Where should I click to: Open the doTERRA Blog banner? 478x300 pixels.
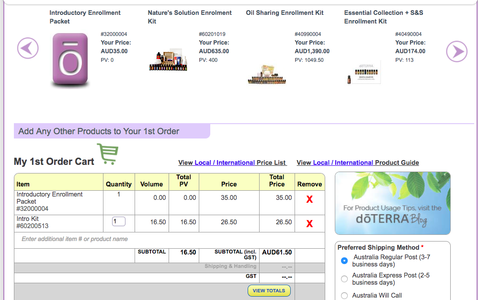393,203
